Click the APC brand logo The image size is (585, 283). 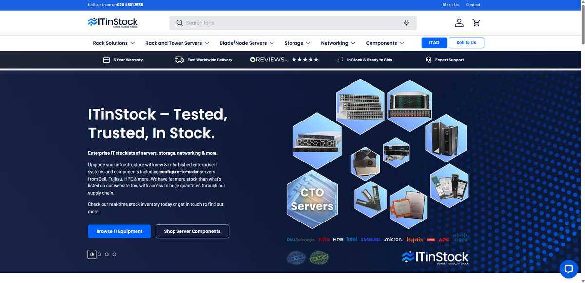(x=444, y=240)
